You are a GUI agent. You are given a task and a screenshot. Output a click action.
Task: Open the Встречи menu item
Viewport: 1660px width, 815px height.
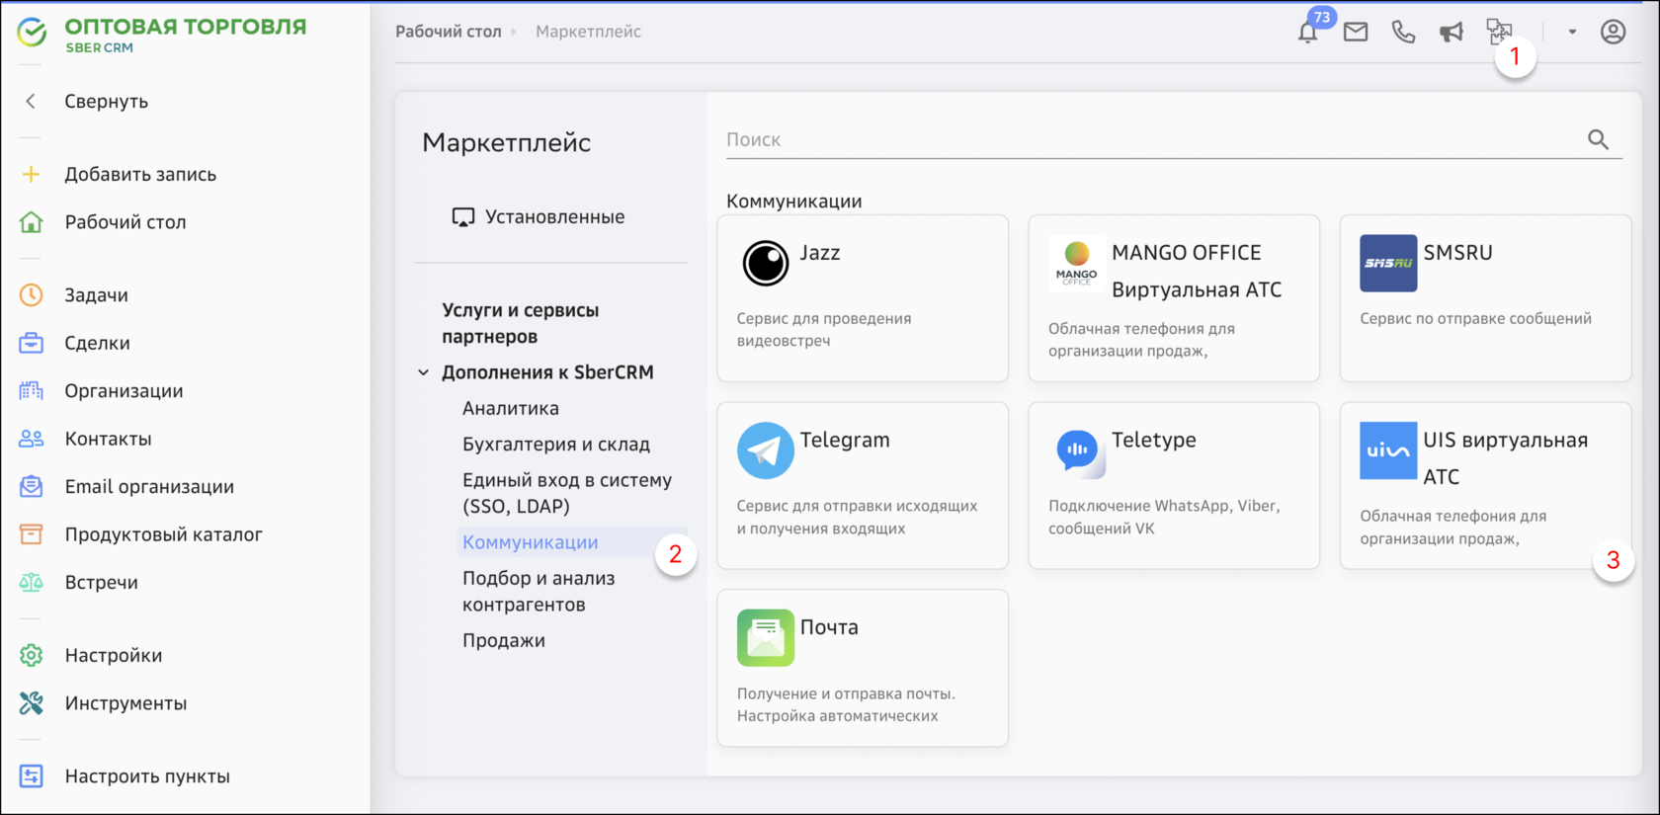(101, 582)
